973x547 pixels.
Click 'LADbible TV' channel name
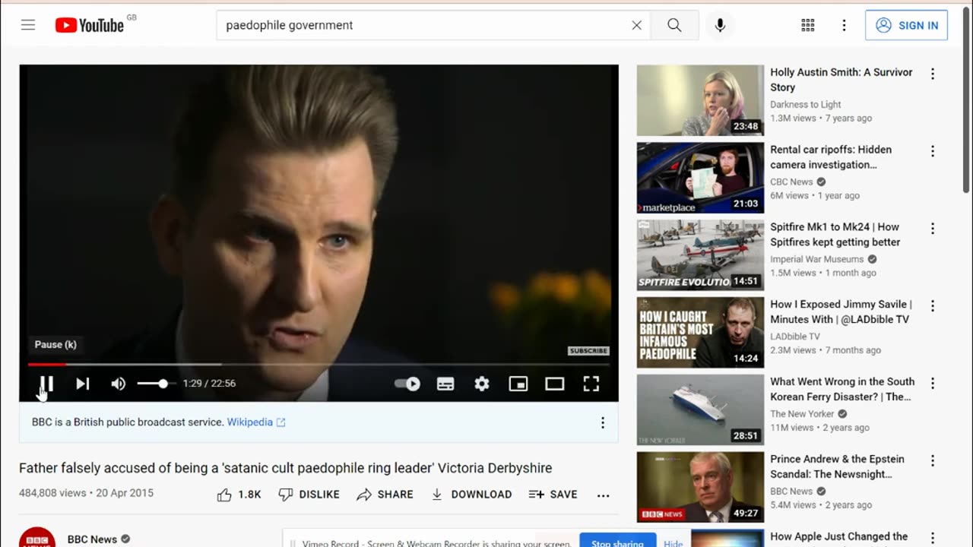point(795,337)
